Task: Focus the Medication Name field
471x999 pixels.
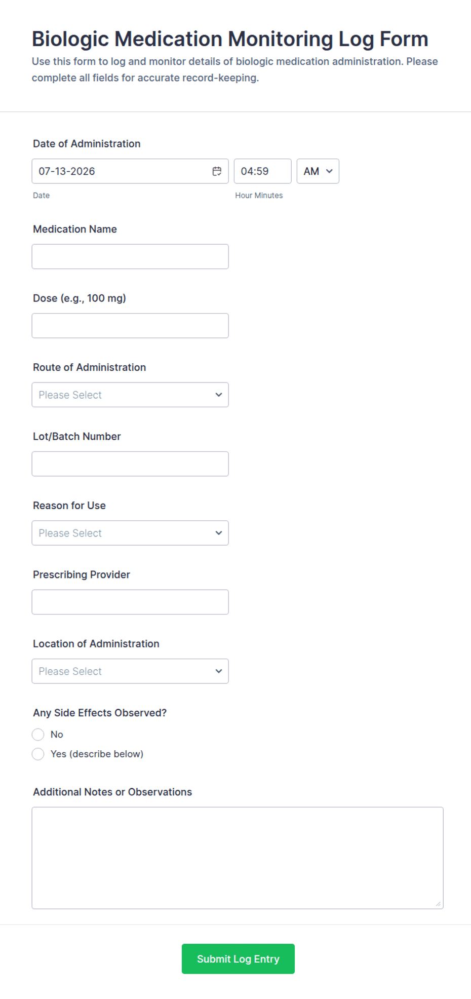Action: click(x=130, y=256)
